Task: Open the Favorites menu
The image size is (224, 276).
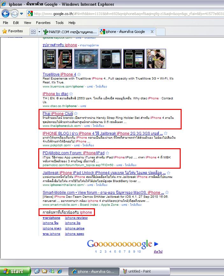Action: pos(43,23)
